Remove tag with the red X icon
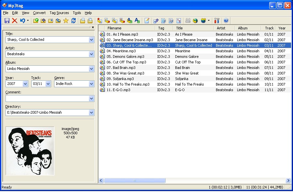This screenshot has width=293, height=196. pos(15,20)
